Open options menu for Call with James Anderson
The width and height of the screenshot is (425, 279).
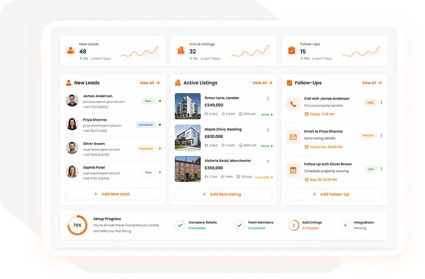[381, 102]
